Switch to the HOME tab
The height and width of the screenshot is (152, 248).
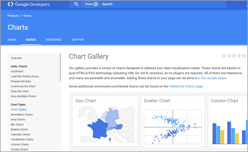click(12, 40)
